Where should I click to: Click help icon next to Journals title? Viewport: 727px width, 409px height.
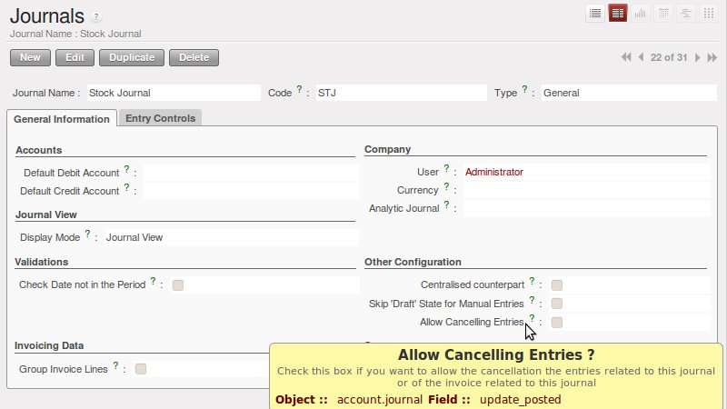click(x=96, y=17)
